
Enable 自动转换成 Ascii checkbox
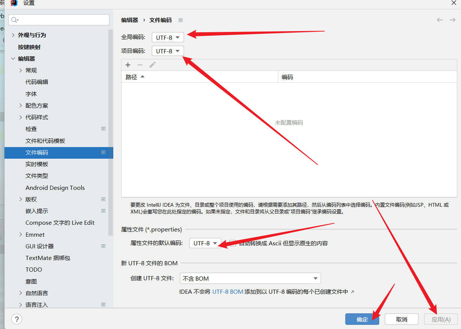tap(232, 243)
